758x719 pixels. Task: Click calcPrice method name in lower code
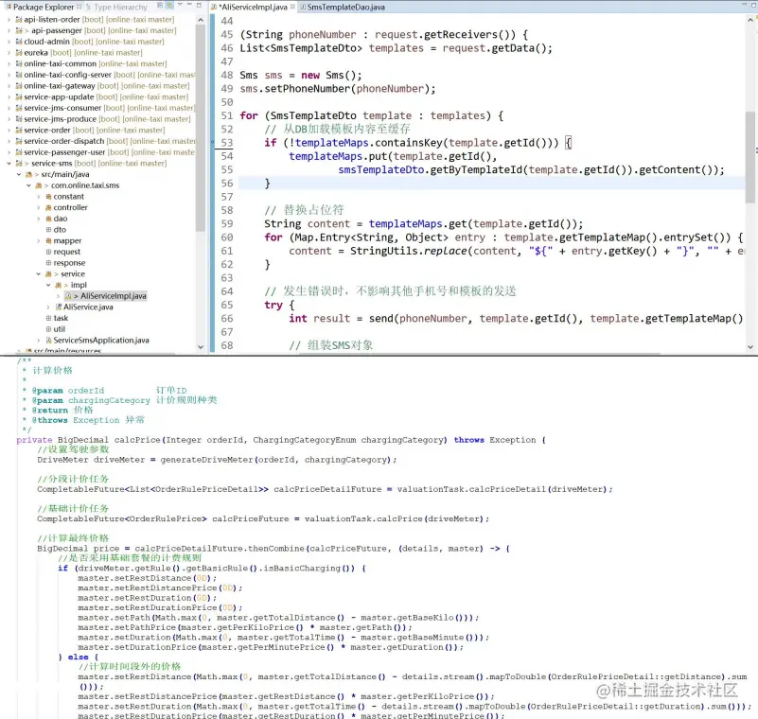pos(137,440)
